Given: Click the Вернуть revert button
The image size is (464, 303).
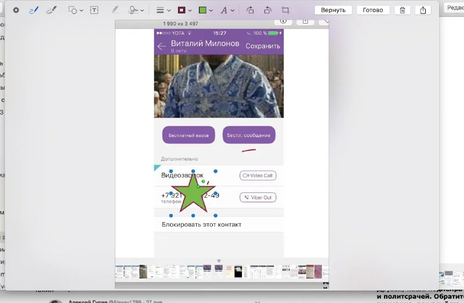Looking at the screenshot, I should click(x=333, y=10).
